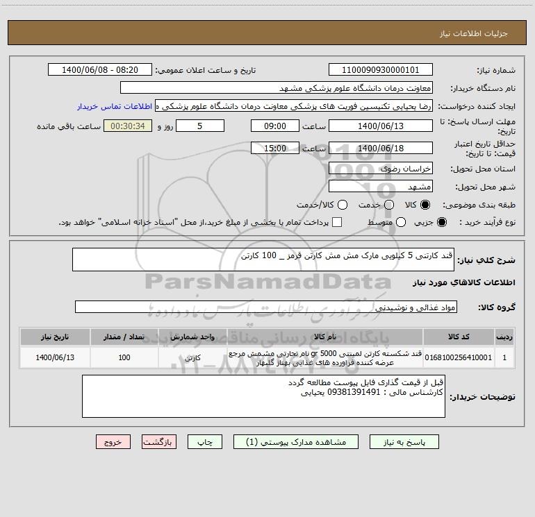Click the days remaining field showing 5
535x517 pixels.
point(200,126)
